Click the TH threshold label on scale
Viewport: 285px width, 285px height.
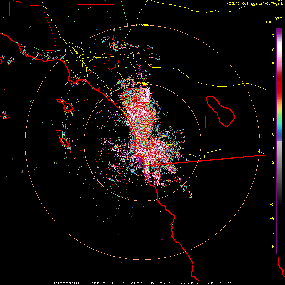pos(272,247)
